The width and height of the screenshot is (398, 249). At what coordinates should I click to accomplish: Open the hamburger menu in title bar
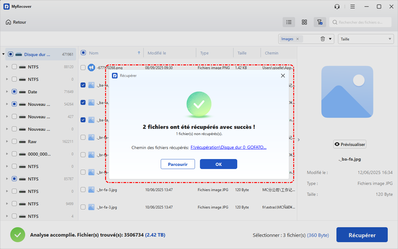coord(353,7)
